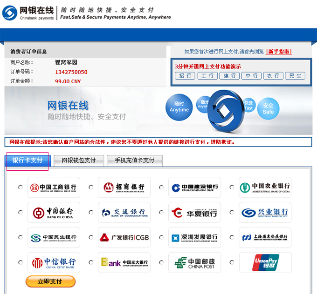This screenshot has height=294, width=317.
Task: Click the 中国银行 Bank of China logo
Action: [54, 212]
